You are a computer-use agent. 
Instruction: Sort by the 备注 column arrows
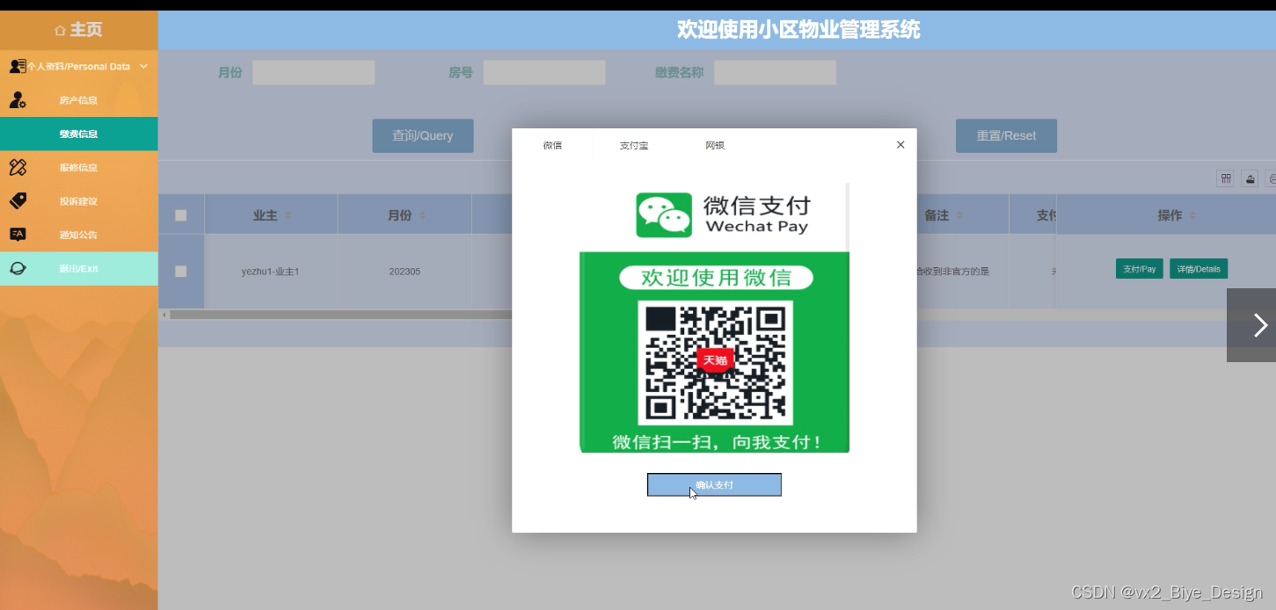[959, 215]
